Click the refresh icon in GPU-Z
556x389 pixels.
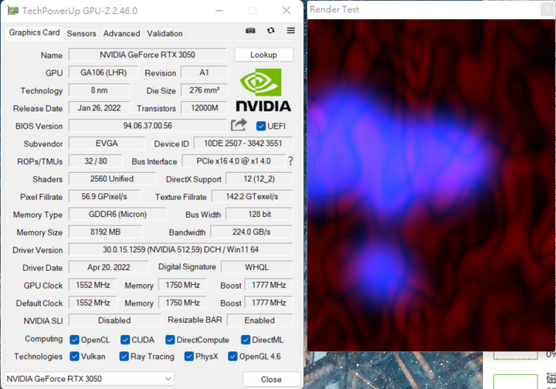[x=270, y=30]
